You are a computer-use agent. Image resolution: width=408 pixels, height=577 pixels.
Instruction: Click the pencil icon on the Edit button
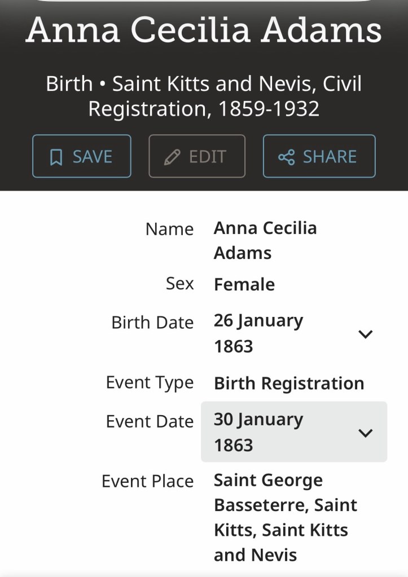pos(172,157)
